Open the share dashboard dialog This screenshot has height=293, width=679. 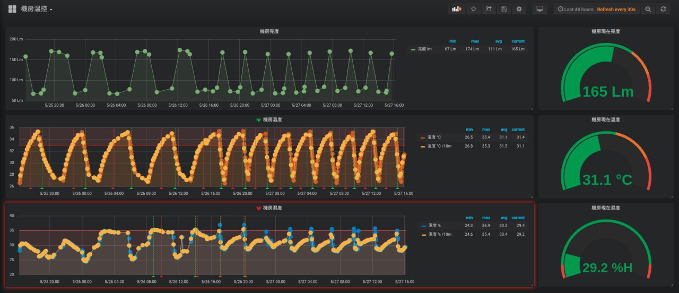(489, 9)
